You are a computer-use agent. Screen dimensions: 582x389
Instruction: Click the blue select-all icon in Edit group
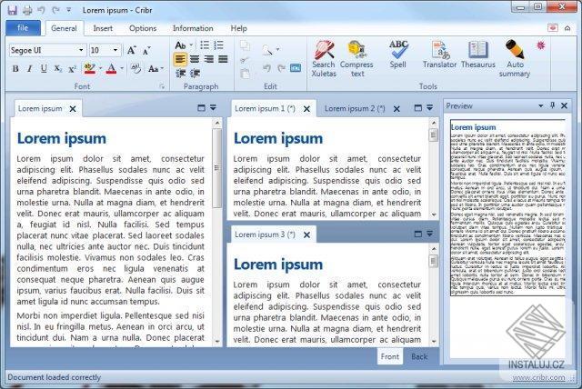click(x=296, y=68)
